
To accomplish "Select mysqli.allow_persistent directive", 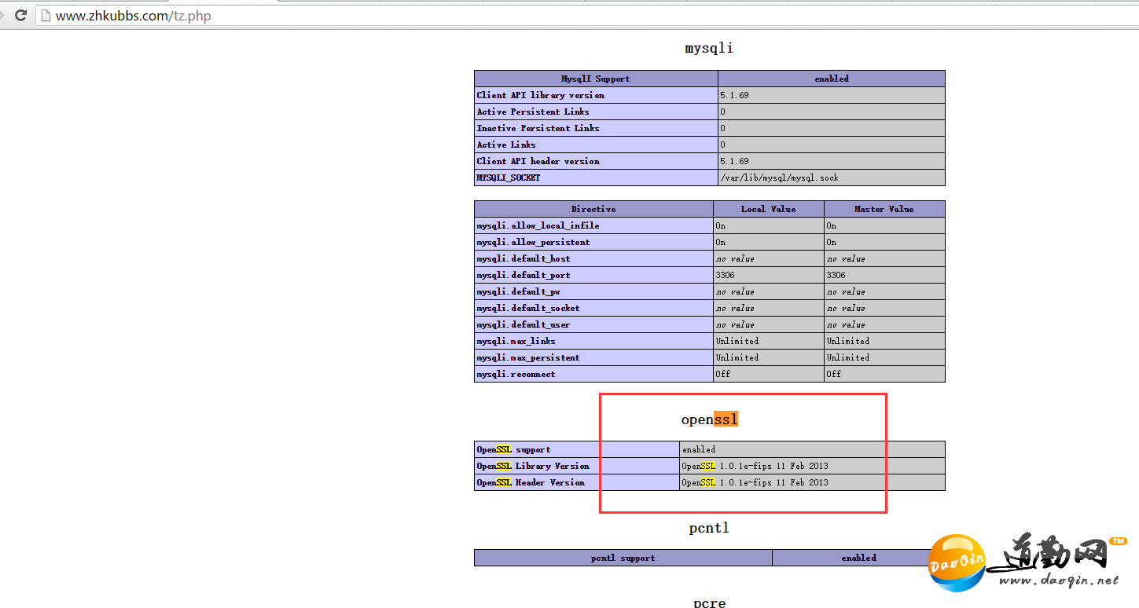I will pos(534,242).
